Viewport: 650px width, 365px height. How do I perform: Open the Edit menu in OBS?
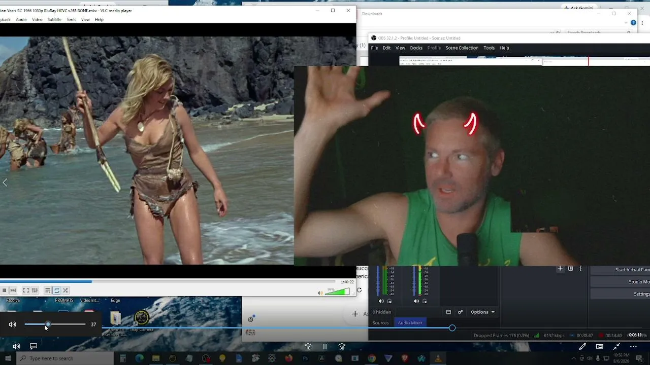pyautogui.click(x=386, y=48)
